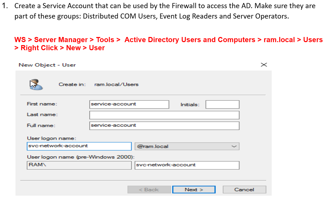Click the disabled Back button

149,190
